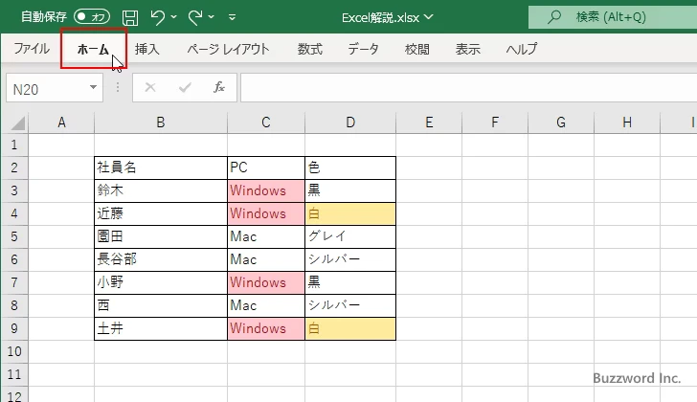Open Customize Quick Access Toolbar dropdown
Image resolution: width=697 pixels, height=402 pixels.
232,17
